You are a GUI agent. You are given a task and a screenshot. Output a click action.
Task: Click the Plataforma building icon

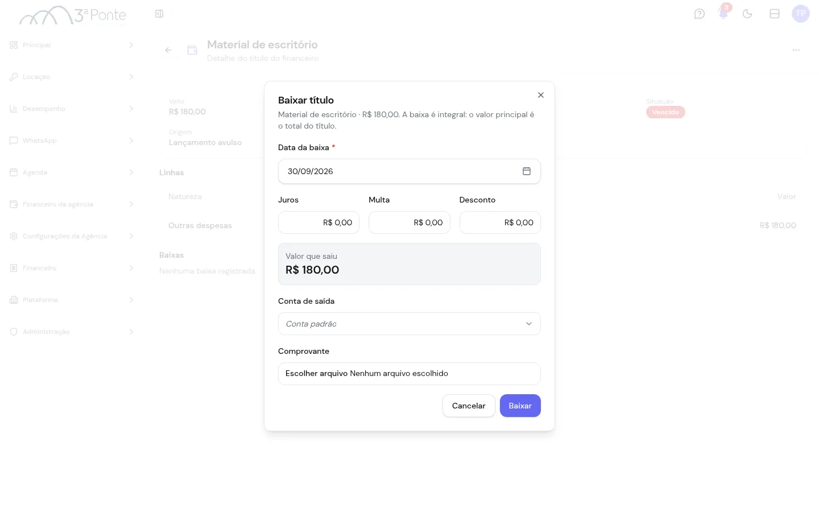(14, 300)
